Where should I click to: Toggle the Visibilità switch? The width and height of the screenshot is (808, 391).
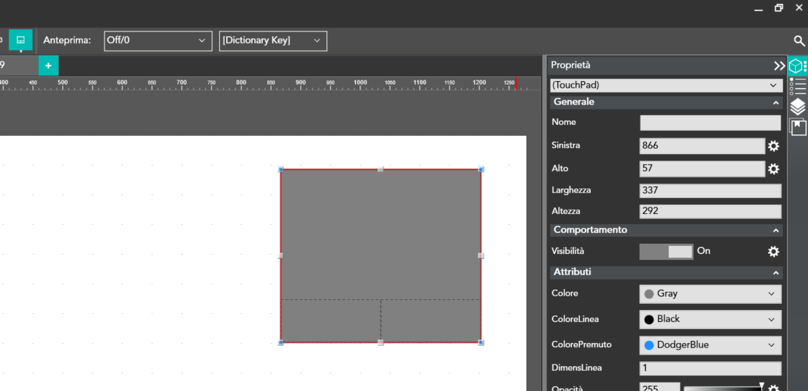point(666,251)
